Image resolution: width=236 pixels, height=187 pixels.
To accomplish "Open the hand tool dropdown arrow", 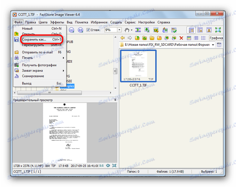I will pyautogui.click(x=132, y=30).
